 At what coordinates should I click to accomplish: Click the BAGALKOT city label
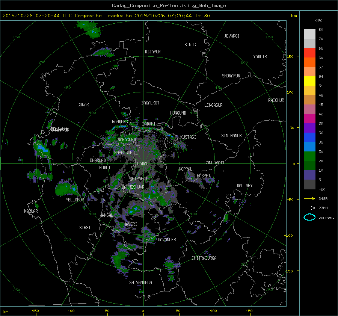point(150,103)
